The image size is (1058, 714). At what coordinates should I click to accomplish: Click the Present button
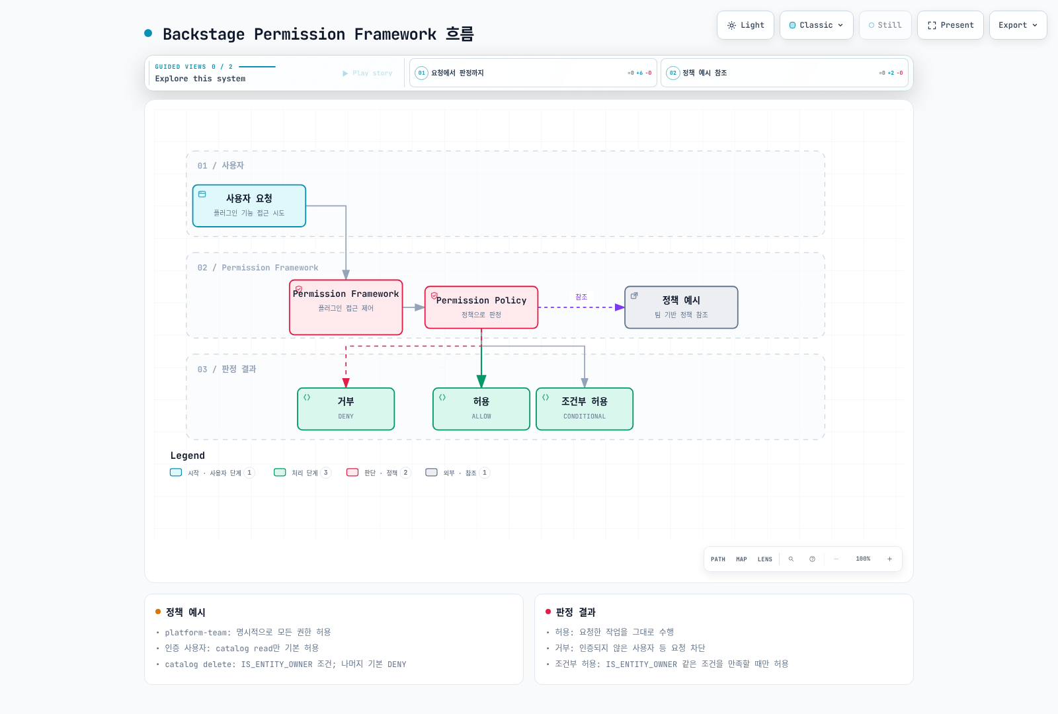[x=950, y=25]
